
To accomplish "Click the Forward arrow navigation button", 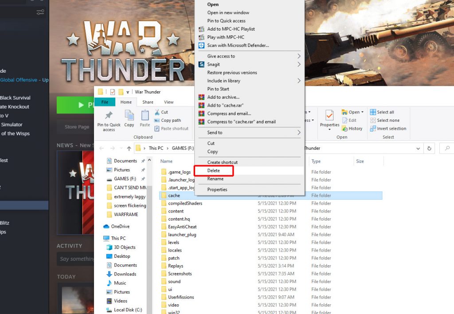I will (x=112, y=148).
